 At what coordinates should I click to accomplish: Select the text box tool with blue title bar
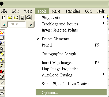pyautogui.click(x=2, y=38)
